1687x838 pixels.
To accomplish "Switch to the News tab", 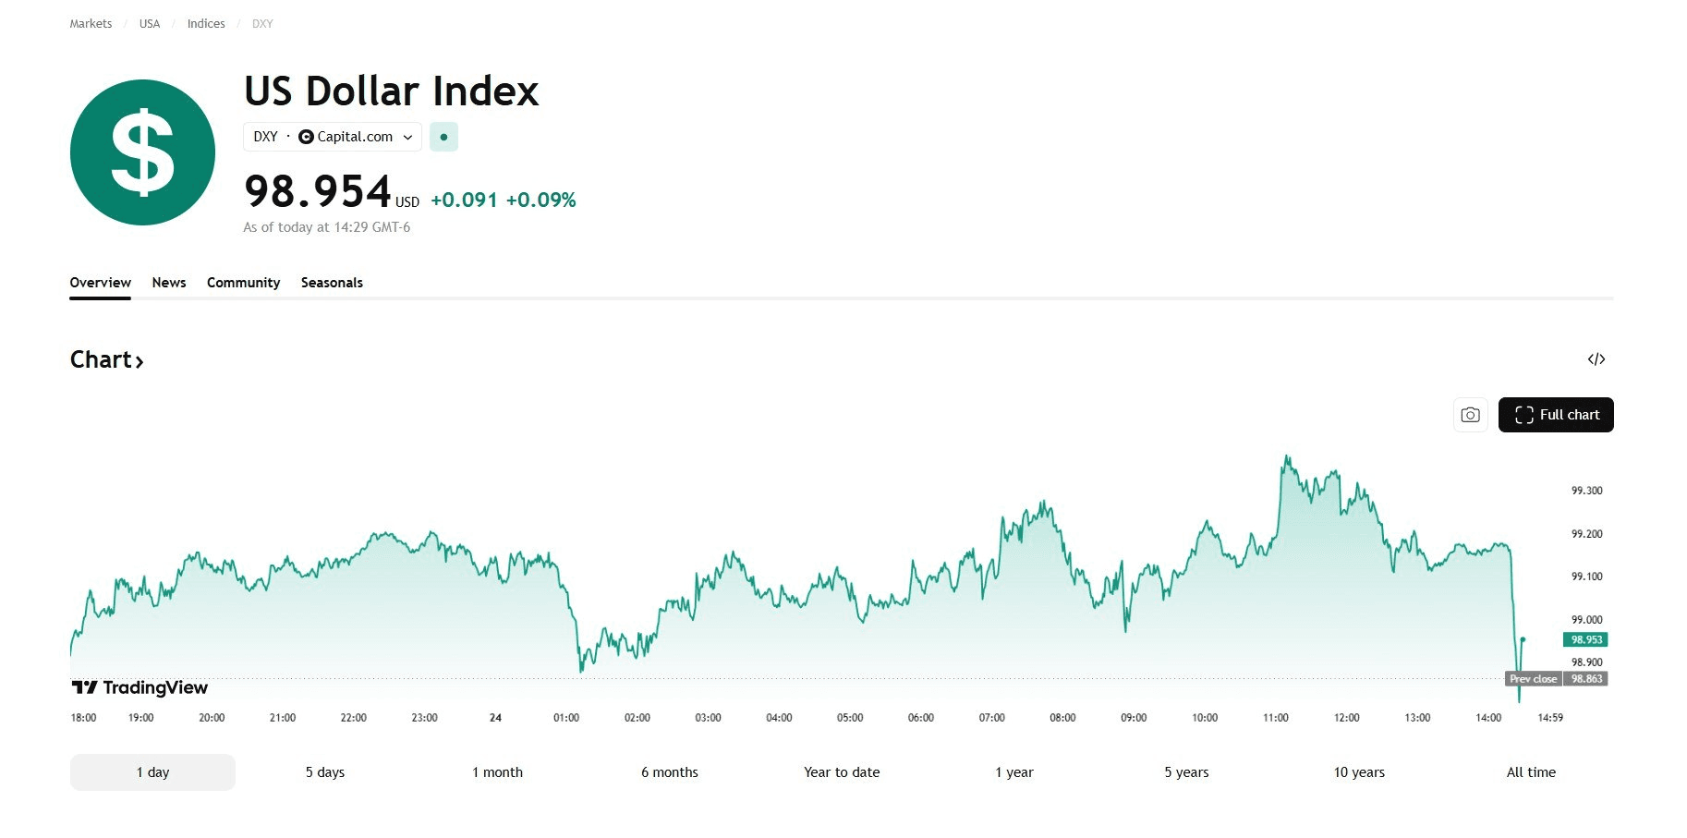I will pyautogui.click(x=169, y=283).
